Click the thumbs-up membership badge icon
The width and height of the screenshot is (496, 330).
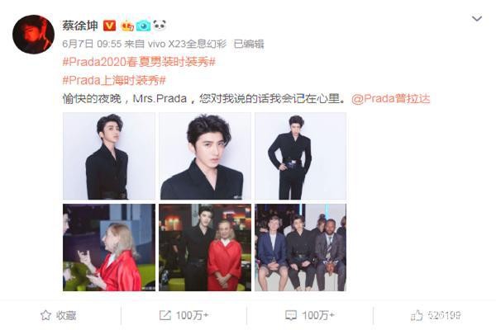[x=127, y=26]
